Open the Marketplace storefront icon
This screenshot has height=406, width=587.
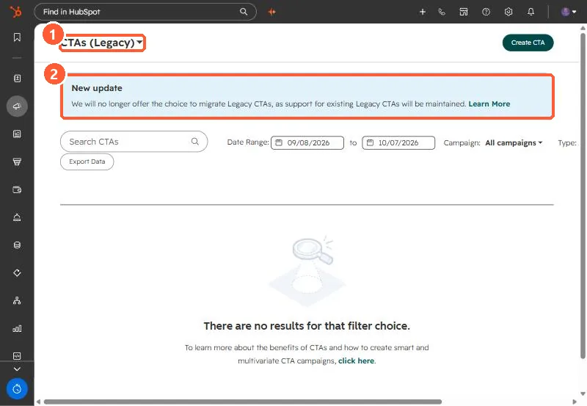464,12
